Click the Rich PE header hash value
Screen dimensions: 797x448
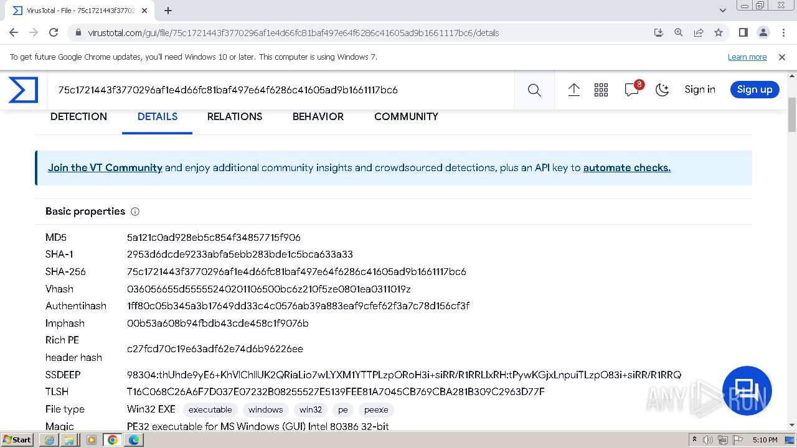(x=215, y=349)
